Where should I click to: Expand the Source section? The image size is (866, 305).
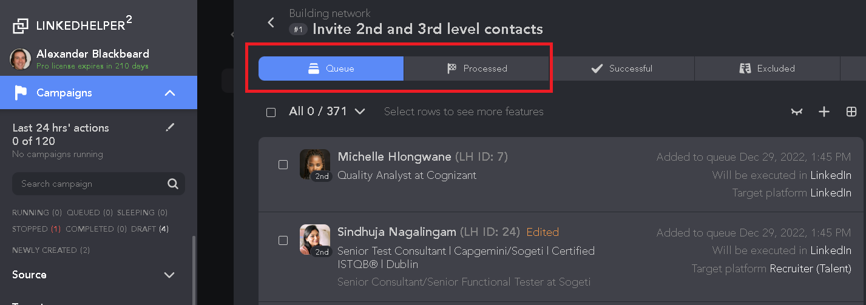[169, 275]
